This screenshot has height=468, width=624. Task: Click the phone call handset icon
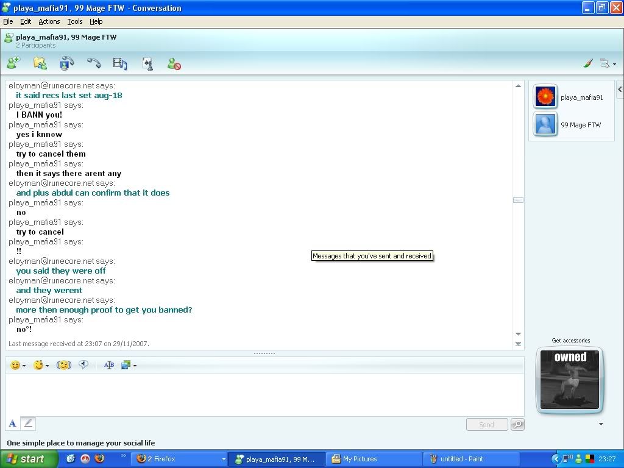(93, 63)
